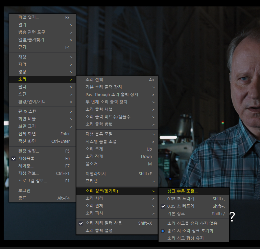Viewport: 260px width, 249px height.
Task: Expand the 방송 관련 도구 submenu
Action: pyautogui.click(x=43, y=32)
